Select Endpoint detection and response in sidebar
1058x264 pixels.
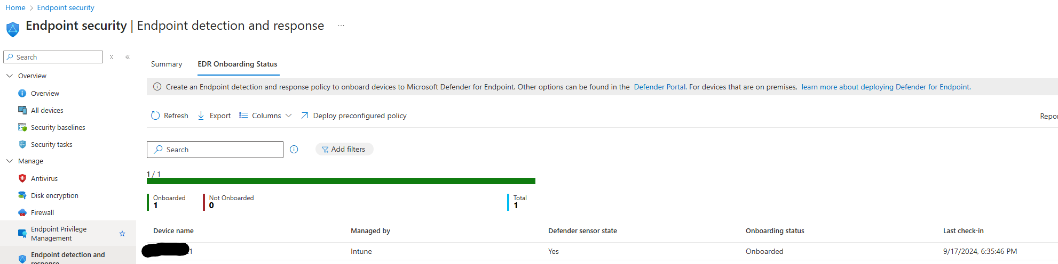pyautogui.click(x=68, y=255)
